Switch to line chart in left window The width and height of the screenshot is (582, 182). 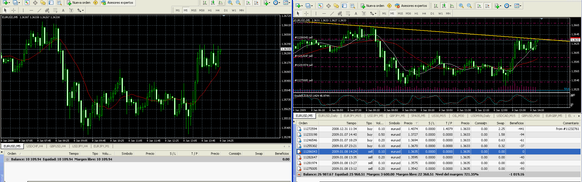(221, 3)
